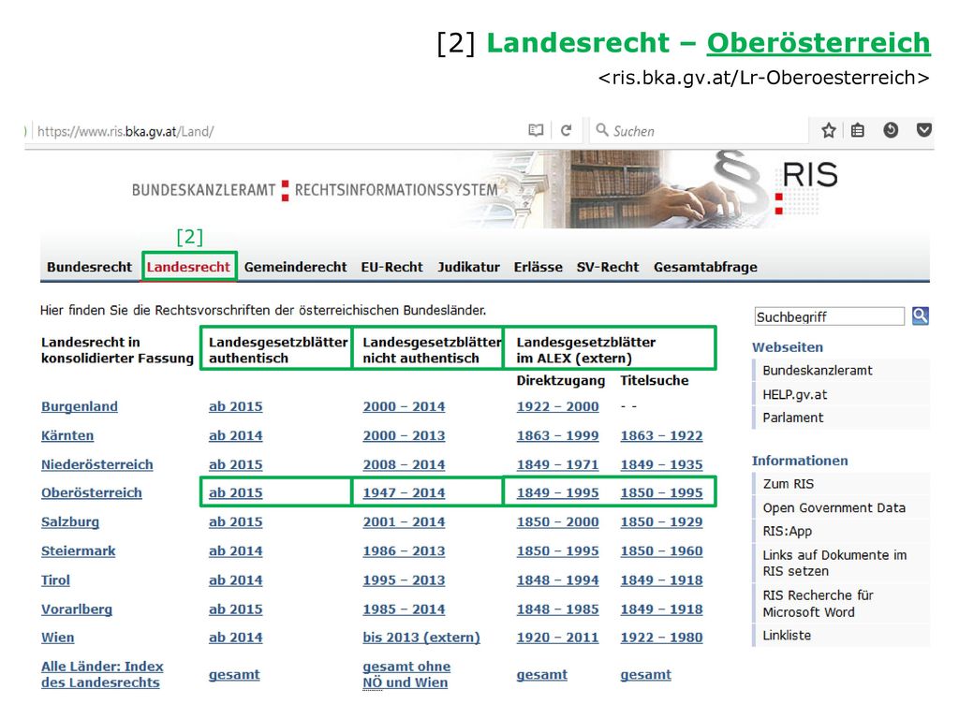Click the Pocket save icon
959x719 pixels.
tap(924, 129)
